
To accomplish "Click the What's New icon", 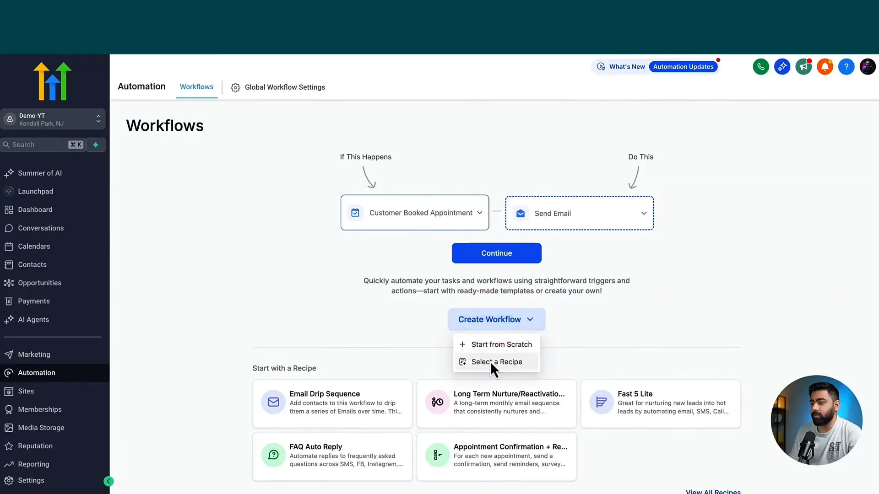I will [601, 67].
